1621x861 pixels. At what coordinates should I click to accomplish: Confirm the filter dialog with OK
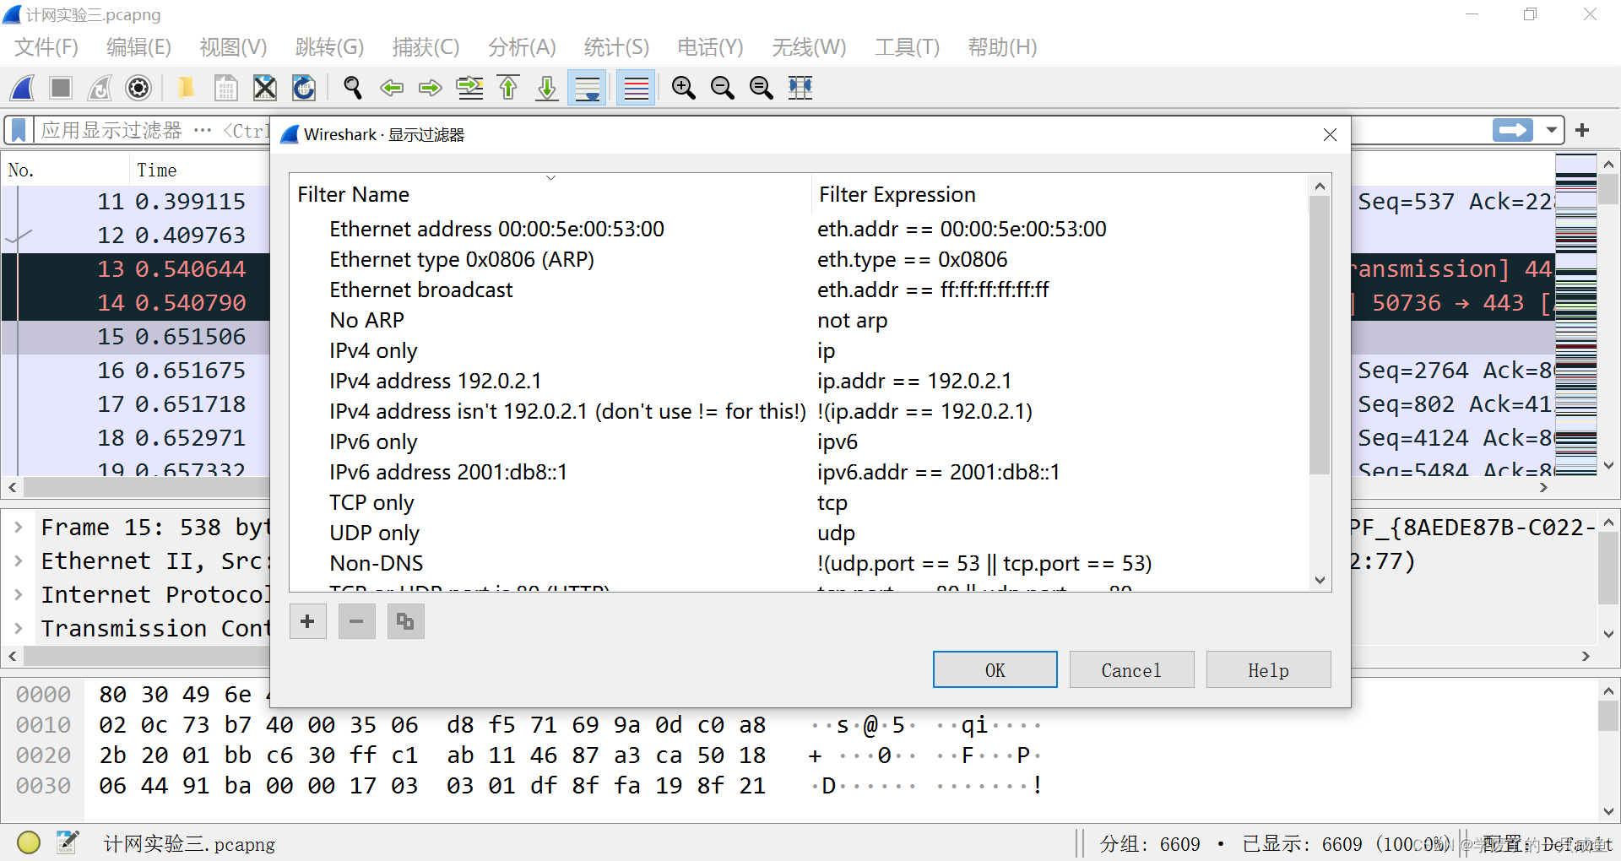coord(995,669)
